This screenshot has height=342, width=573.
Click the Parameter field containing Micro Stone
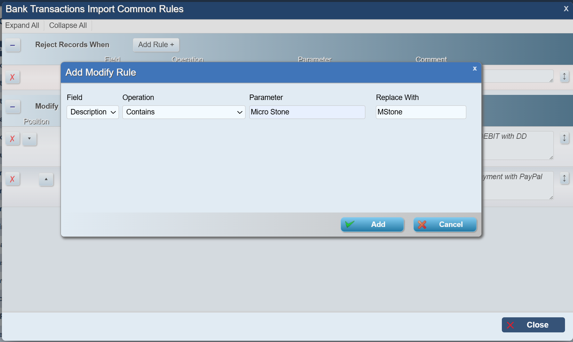[307, 112]
